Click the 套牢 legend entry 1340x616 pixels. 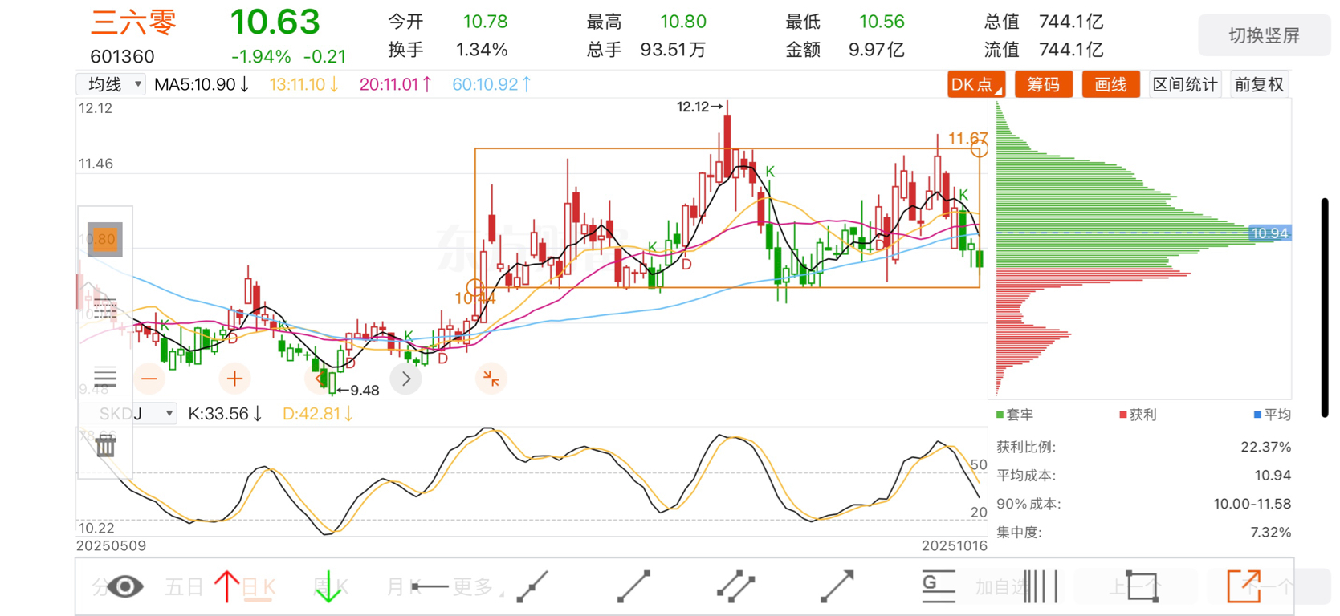(x=1015, y=415)
